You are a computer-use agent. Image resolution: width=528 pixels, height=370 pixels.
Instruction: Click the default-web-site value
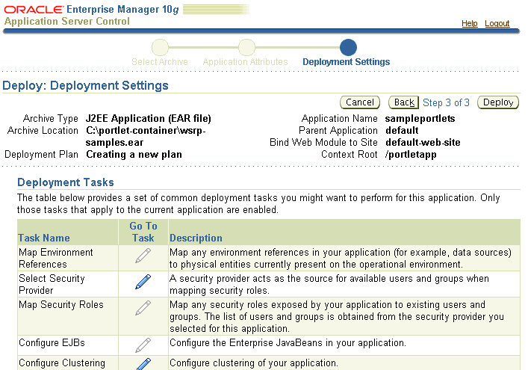coord(423,142)
